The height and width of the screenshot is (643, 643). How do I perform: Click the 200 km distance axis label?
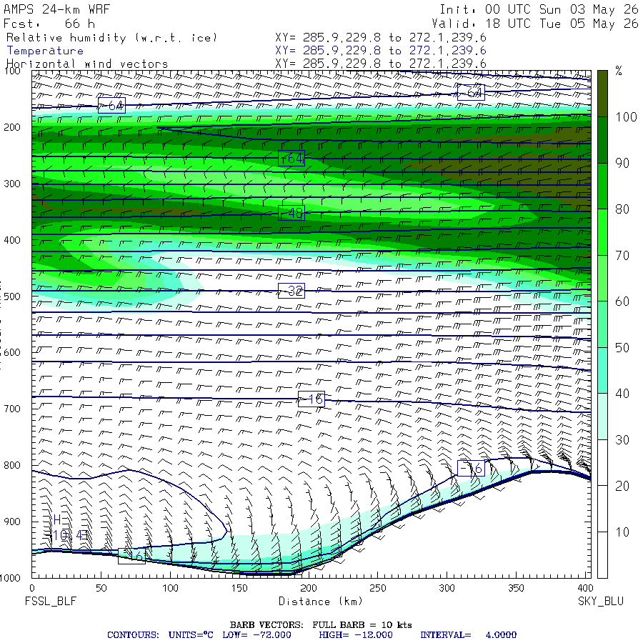pyautogui.click(x=309, y=588)
